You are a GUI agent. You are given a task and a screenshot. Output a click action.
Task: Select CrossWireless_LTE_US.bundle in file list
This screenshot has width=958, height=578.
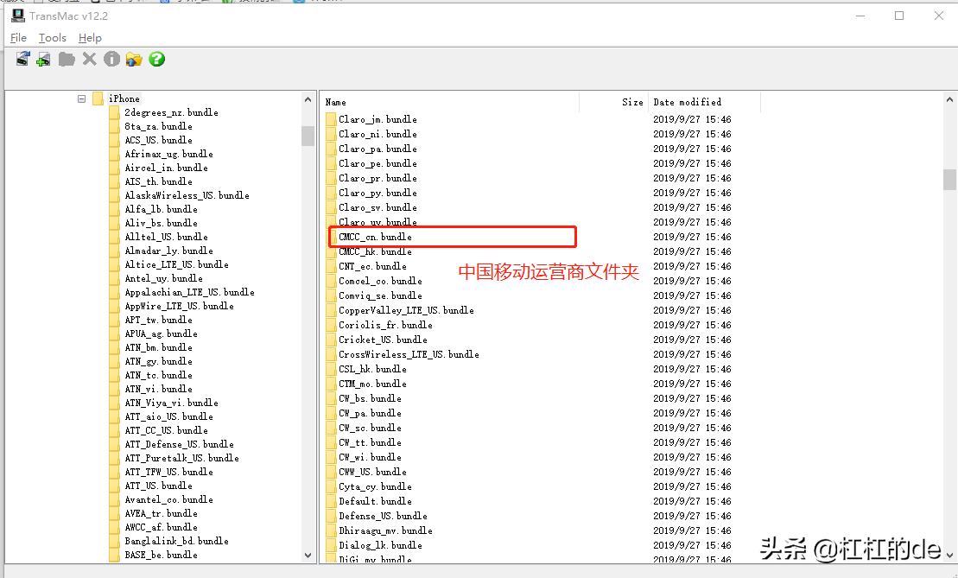(409, 353)
